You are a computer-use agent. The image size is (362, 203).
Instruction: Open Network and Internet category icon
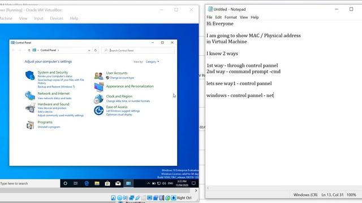[30, 95]
